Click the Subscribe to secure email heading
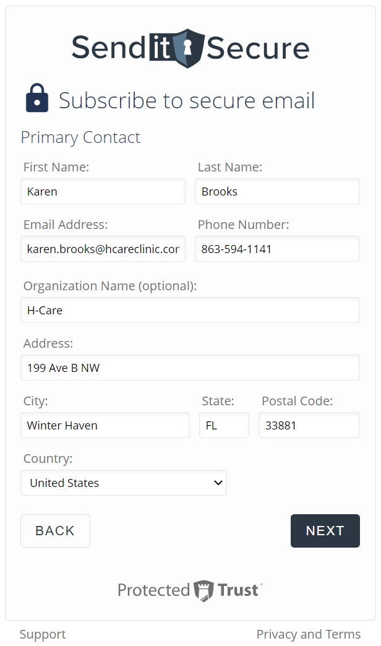Image resolution: width=381 pixels, height=646 pixels. pos(187,100)
